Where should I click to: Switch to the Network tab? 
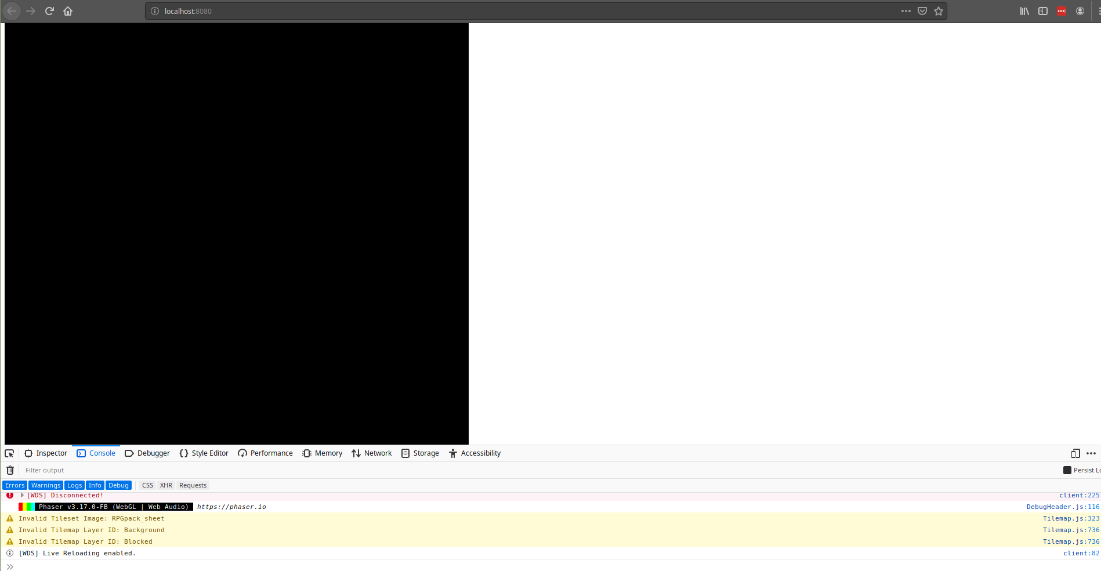(377, 453)
